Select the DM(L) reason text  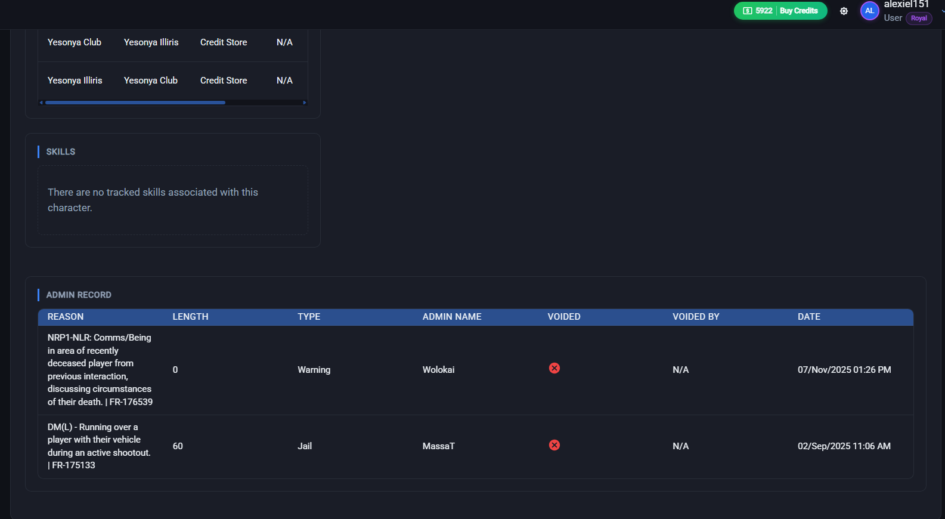[99, 446]
